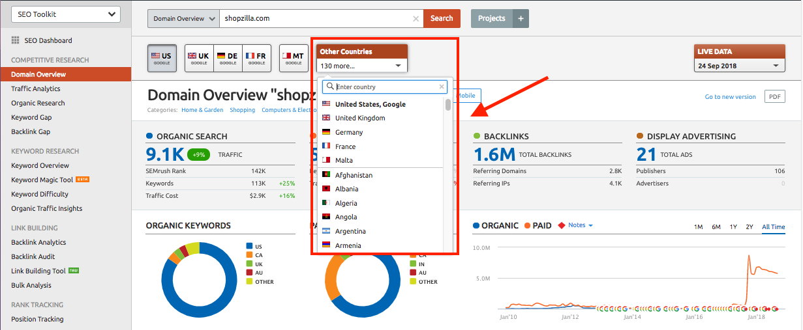Toggle the PAID series in chart legend
This screenshot has height=330, width=803.
click(538, 226)
